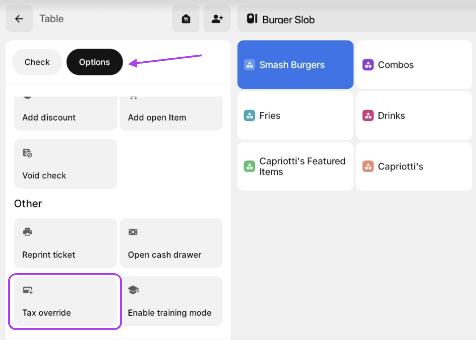This screenshot has width=476, height=340.
Task: Switch to the Check tab
Action: [37, 62]
